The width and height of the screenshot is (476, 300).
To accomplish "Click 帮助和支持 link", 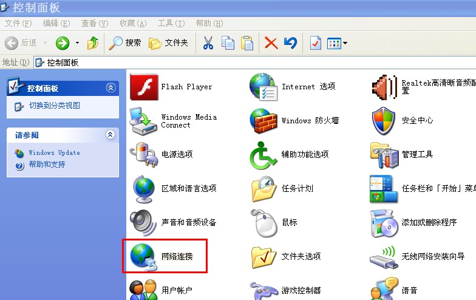I will pos(47,164).
